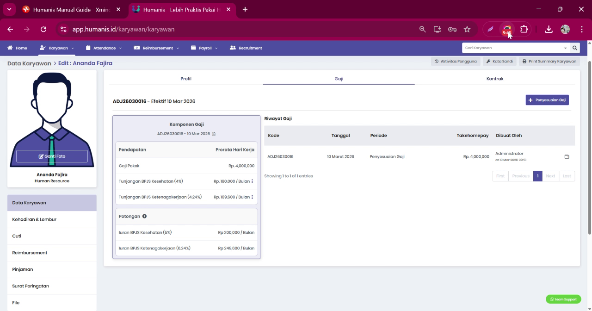Screen dimensions: 592x311
Task: Click the search magnifier icon beside Cari Karyawan
Action: point(575,48)
